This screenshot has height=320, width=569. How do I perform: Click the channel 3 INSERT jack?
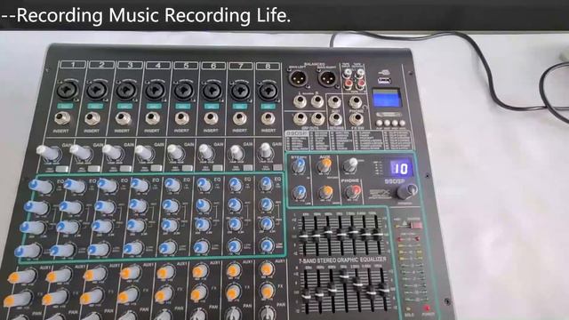pyautogui.click(x=123, y=119)
